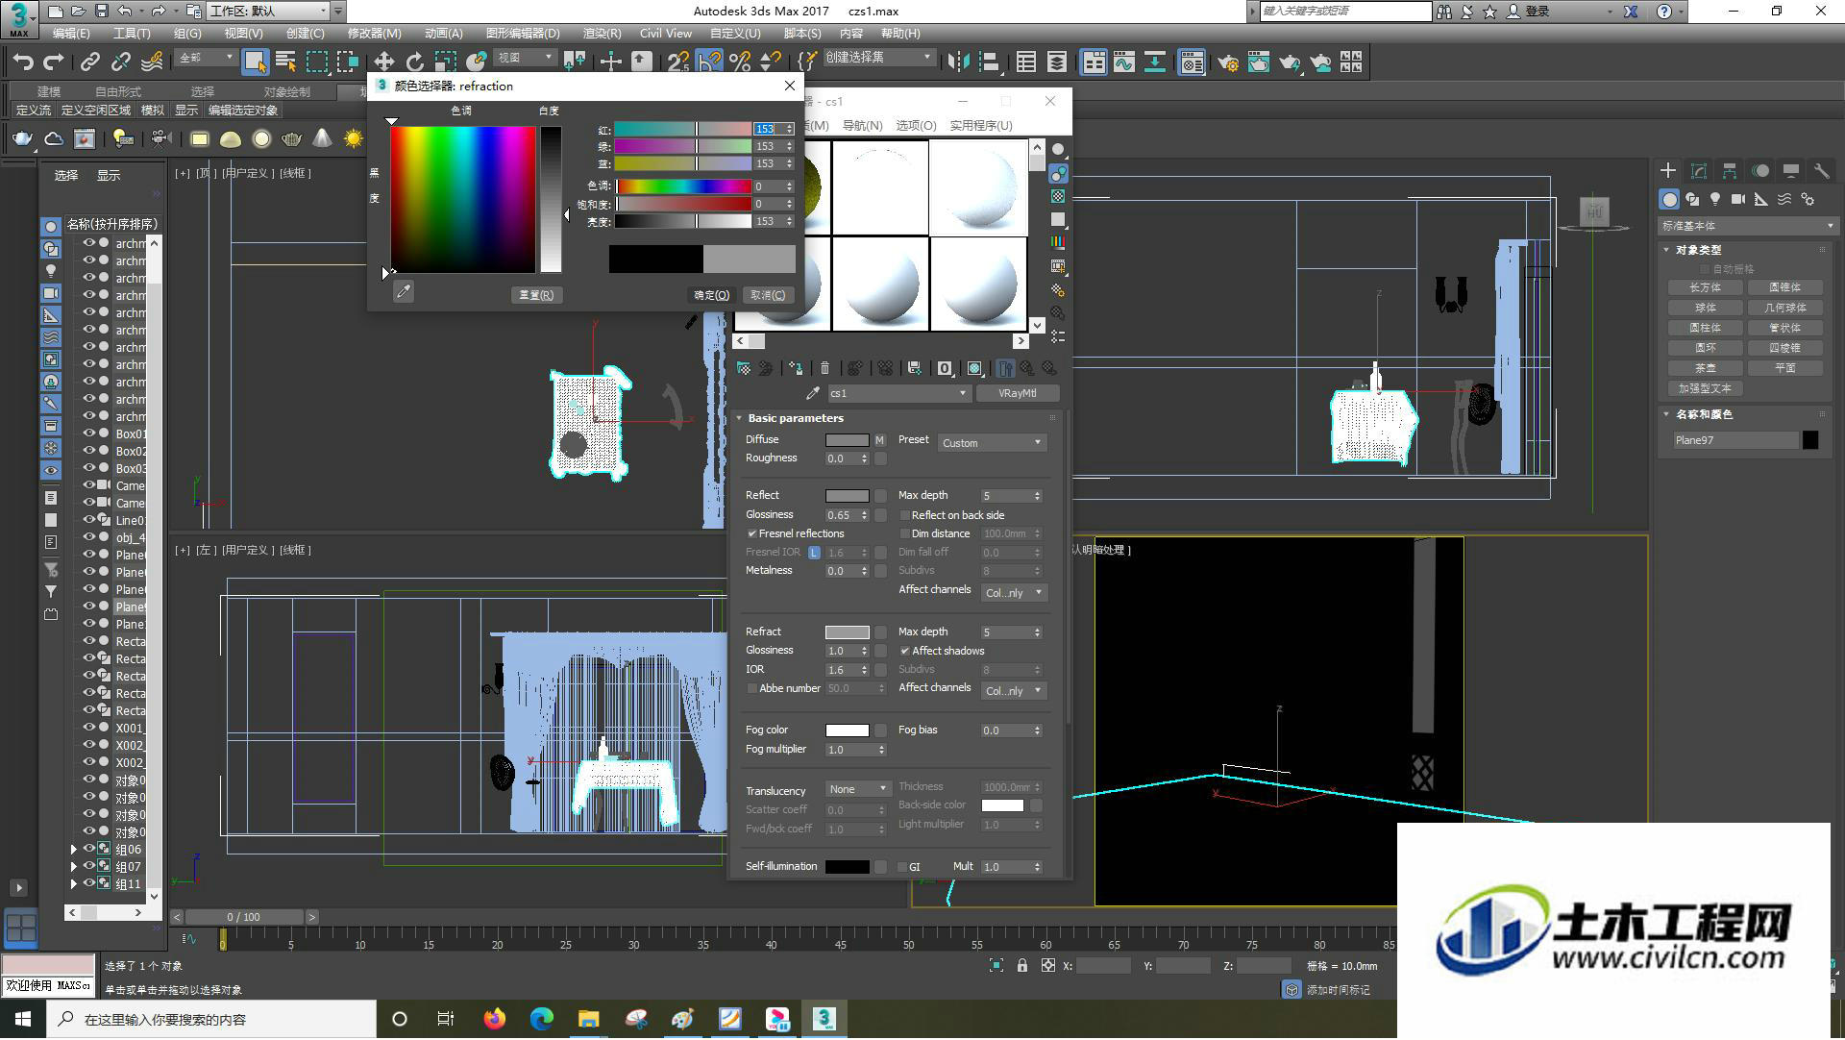Click the Windows search box
The image size is (1845, 1040).
211,1019
